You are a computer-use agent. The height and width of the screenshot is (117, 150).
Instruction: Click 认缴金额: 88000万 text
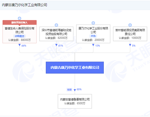(19, 40)
